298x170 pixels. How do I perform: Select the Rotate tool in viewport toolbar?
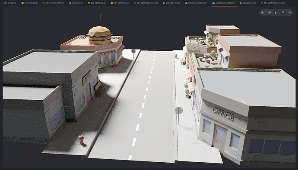[269, 12]
